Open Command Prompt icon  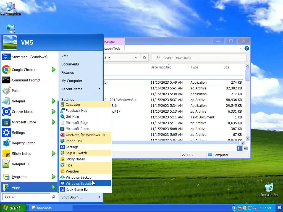pos(6,80)
